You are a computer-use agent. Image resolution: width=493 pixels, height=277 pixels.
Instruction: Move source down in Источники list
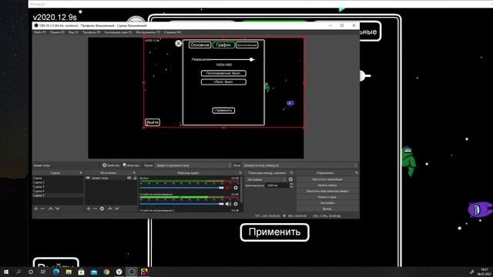[117, 209]
